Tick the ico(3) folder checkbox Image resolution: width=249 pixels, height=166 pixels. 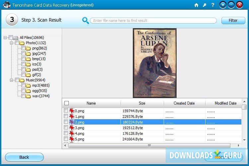point(23,64)
